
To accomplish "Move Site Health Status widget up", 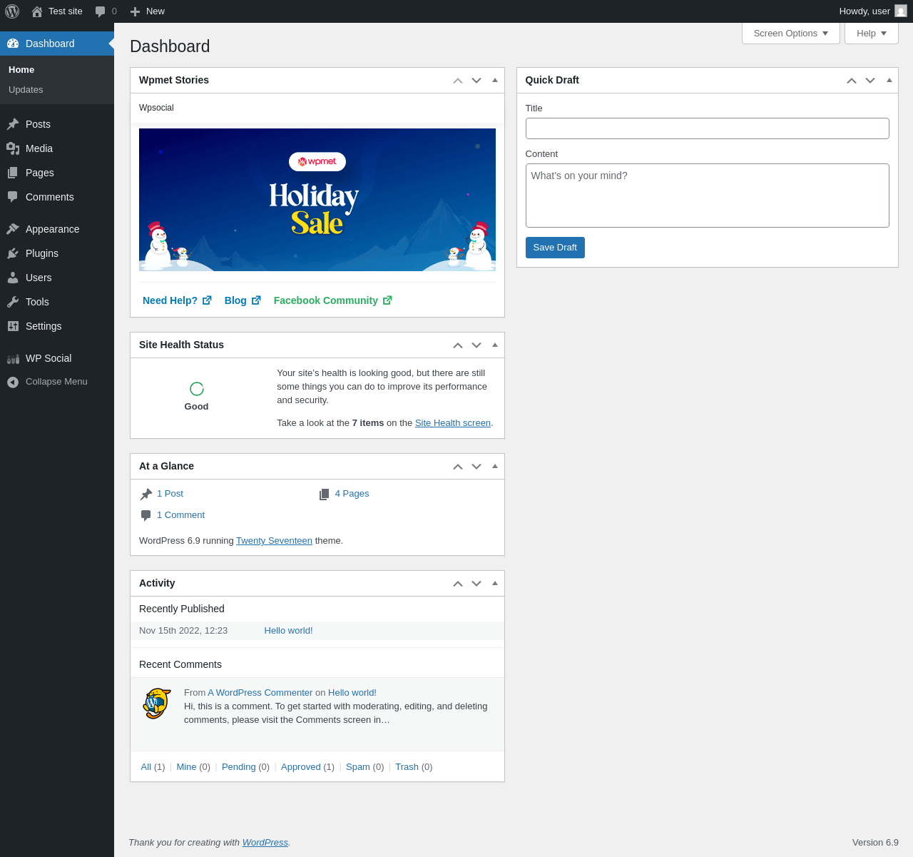I will (x=458, y=345).
